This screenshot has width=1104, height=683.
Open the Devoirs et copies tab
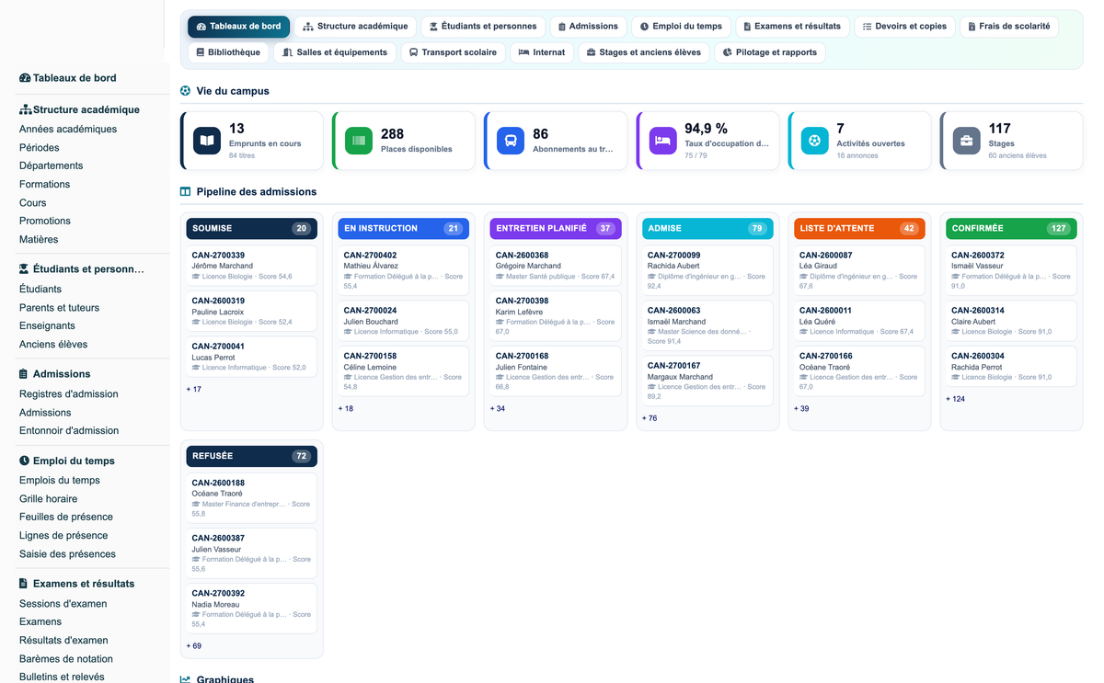(x=904, y=27)
